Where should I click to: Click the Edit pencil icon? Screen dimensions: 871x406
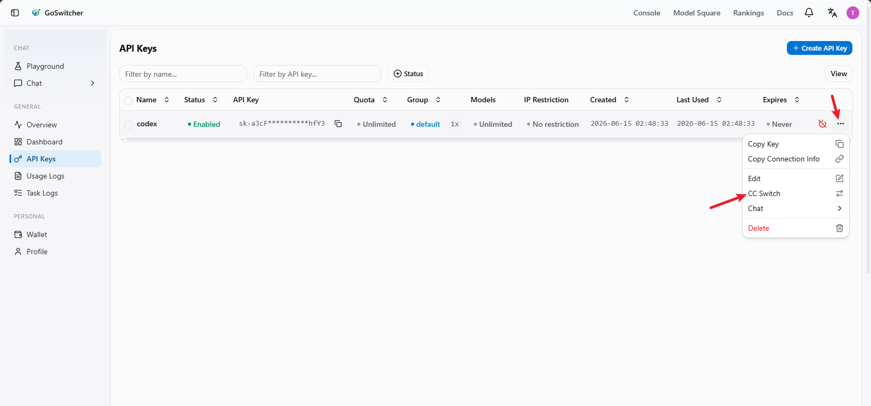click(840, 178)
